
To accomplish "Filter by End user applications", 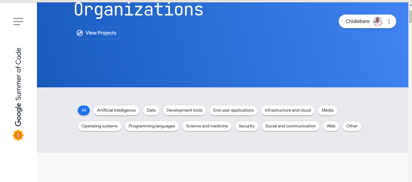I will [234, 110].
